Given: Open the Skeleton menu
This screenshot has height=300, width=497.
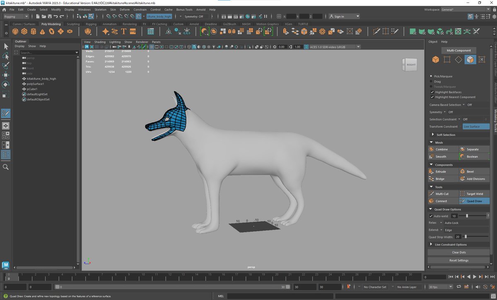Looking at the screenshot, I should pyautogui.click(x=100, y=9).
